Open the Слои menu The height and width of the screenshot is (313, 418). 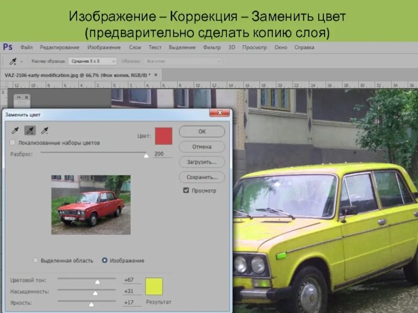pos(135,47)
